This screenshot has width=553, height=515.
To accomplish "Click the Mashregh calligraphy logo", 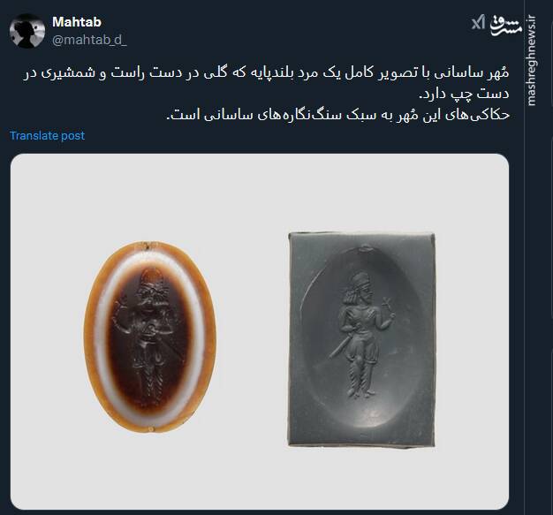I will coord(505,25).
